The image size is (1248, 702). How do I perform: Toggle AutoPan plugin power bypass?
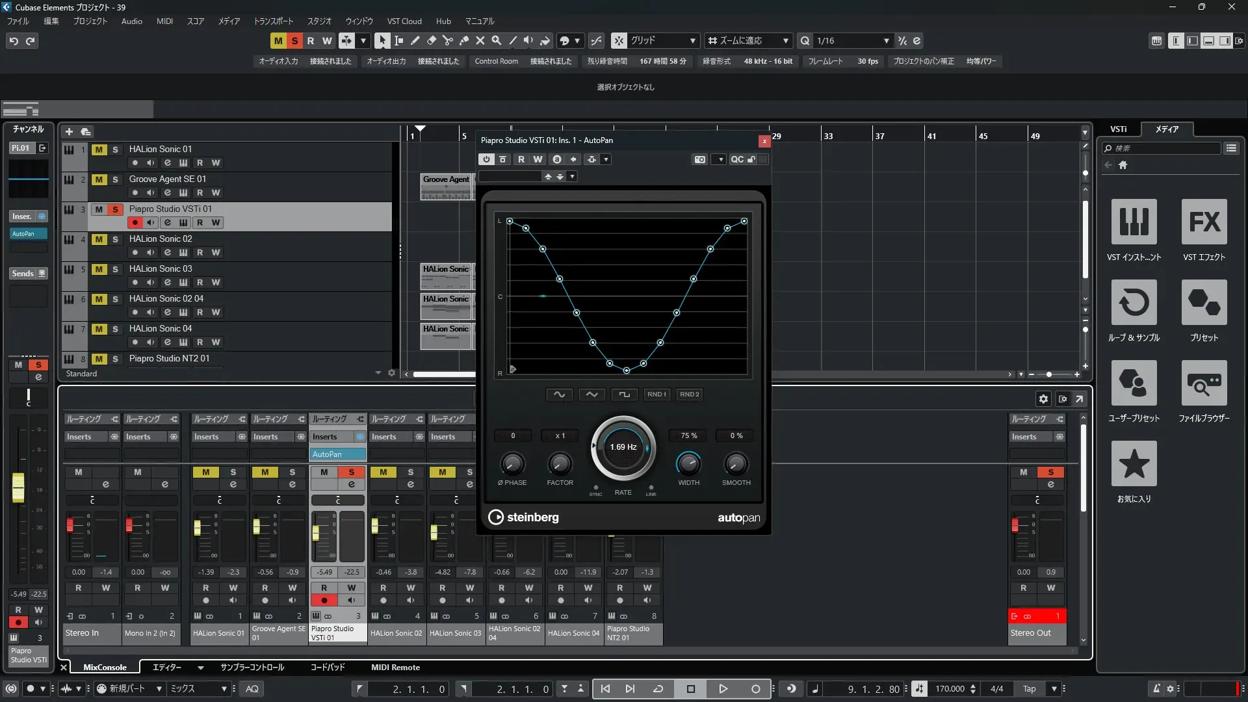[x=486, y=159]
